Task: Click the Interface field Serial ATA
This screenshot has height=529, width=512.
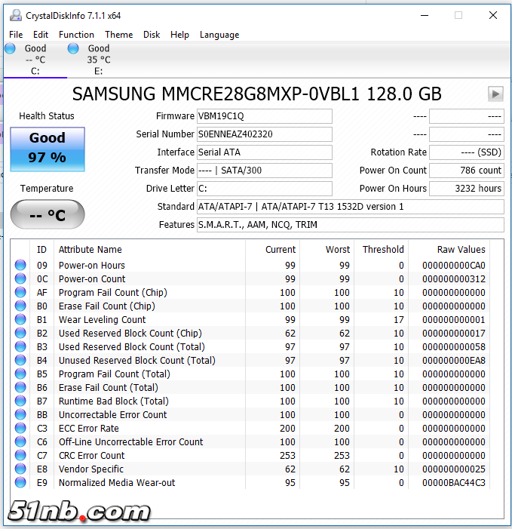Action: point(264,152)
